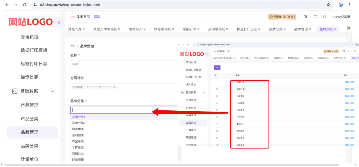
Task: Reload the page in the main browser toolbar
Action: pos(25,5)
